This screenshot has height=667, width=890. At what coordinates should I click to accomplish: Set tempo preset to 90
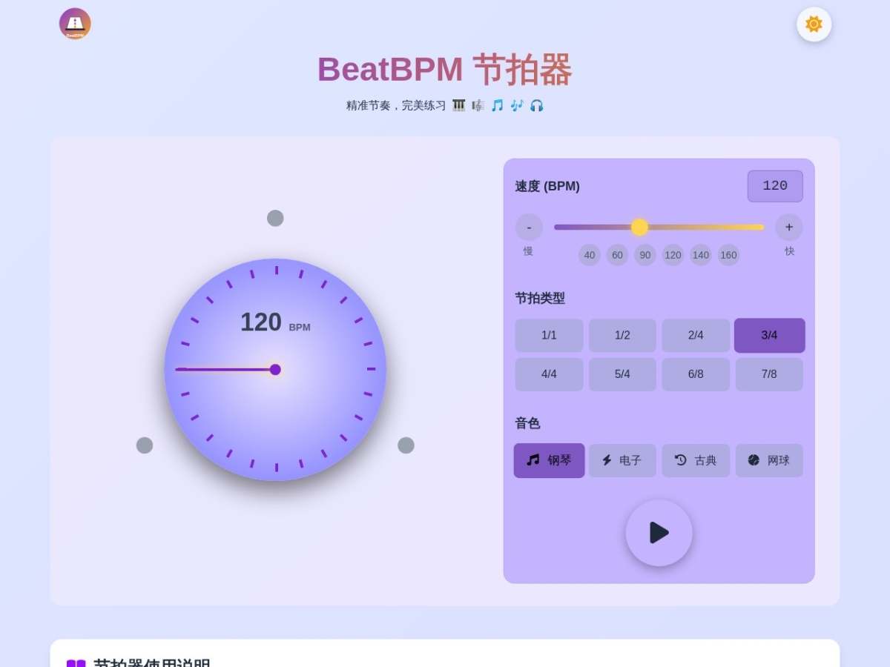coord(645,255)
